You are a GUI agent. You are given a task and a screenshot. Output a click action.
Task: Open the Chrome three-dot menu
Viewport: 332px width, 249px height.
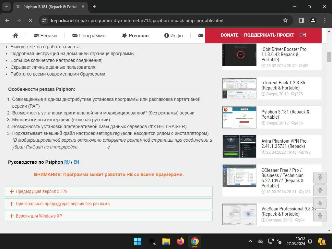click(x=325, y=20)
